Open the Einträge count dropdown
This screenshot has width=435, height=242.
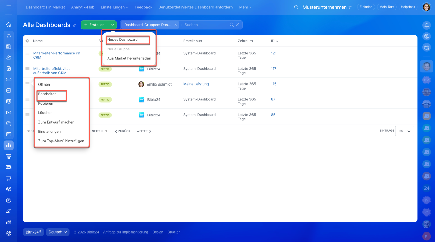tap(404, 131)
